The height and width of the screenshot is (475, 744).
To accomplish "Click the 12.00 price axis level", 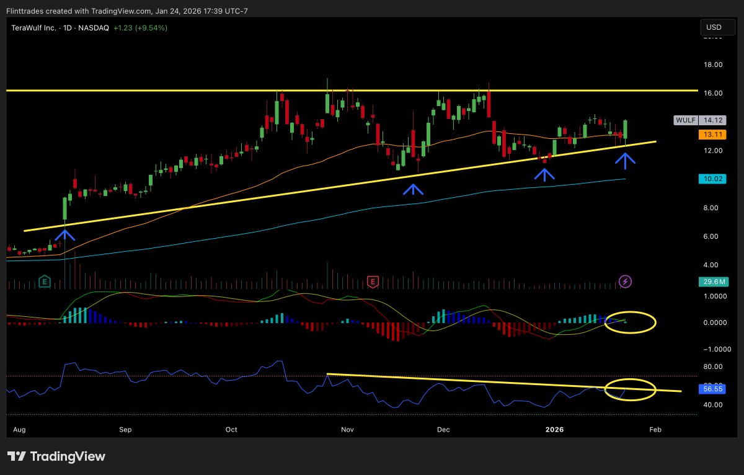I will (714, 151).
